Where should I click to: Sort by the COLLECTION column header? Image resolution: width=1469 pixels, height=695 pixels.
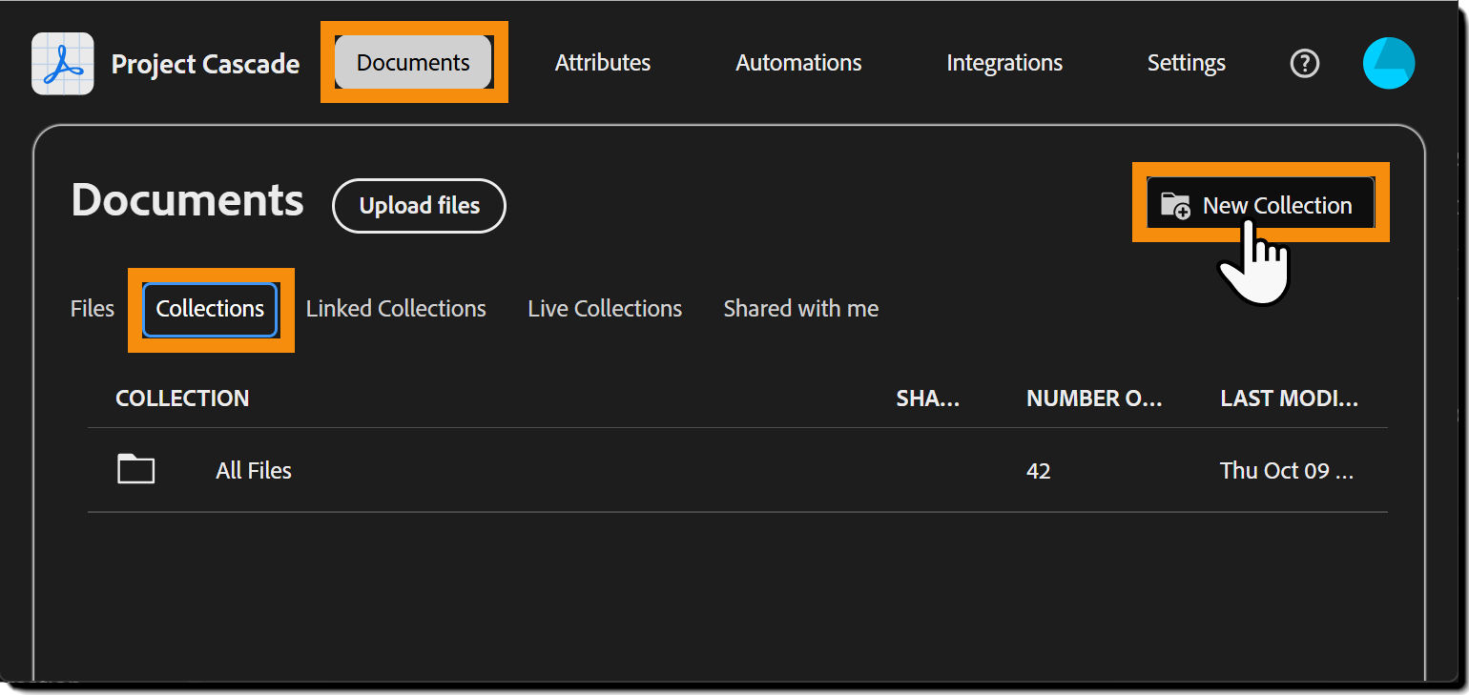tap(182, 399)
